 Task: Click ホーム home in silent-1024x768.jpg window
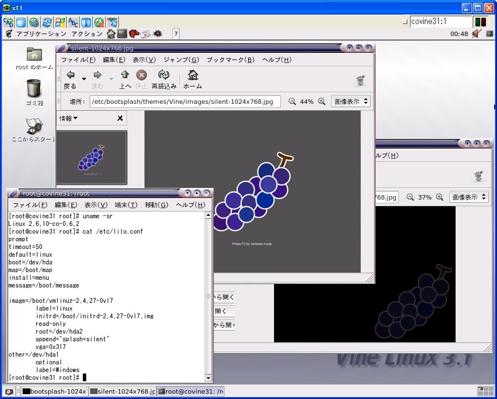[193, 80]
